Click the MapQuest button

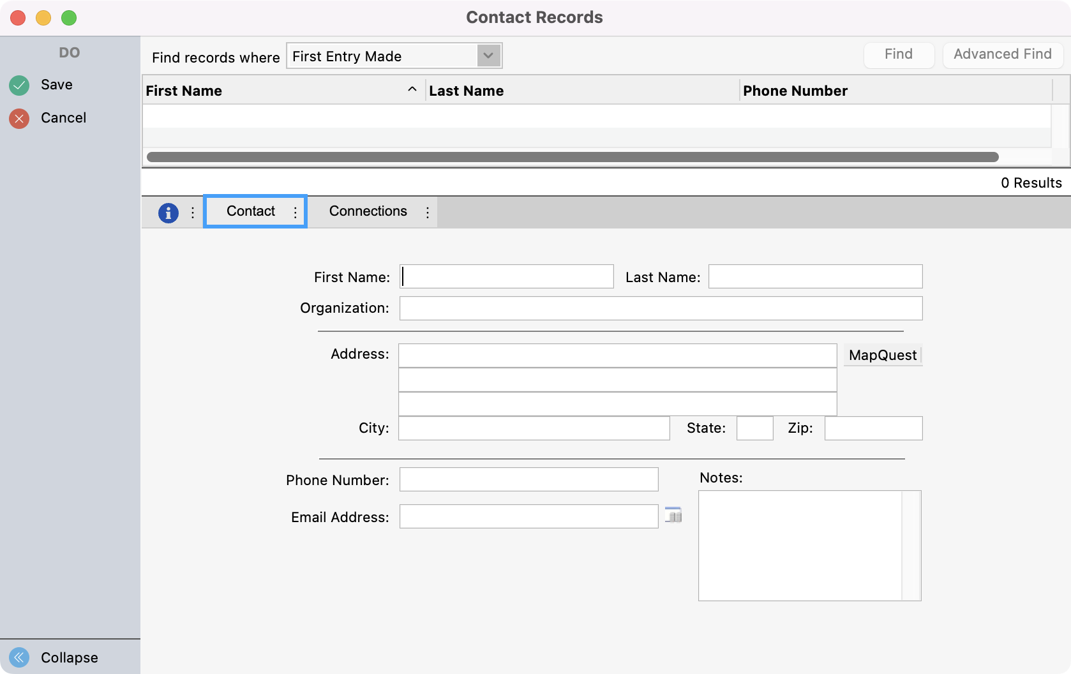(x=882, y=355)
